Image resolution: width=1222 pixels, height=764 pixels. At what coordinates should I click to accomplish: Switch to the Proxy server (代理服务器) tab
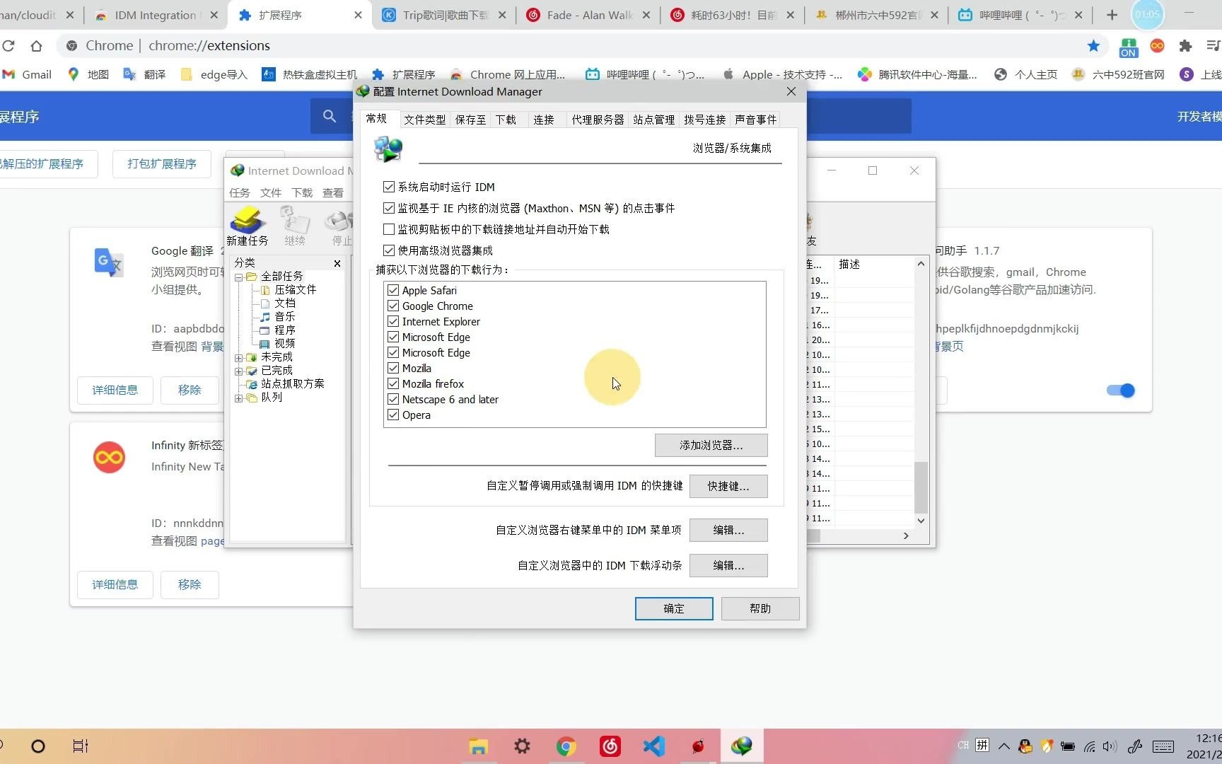pos(598,120)
